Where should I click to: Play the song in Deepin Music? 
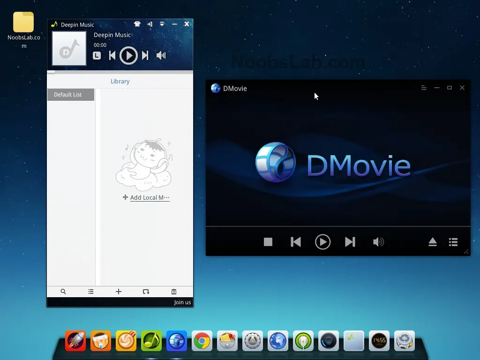coord(128,55)
